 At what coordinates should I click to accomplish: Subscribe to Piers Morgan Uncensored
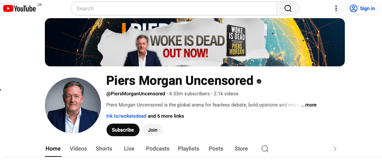pyautogui.click(x=123, y=130)
